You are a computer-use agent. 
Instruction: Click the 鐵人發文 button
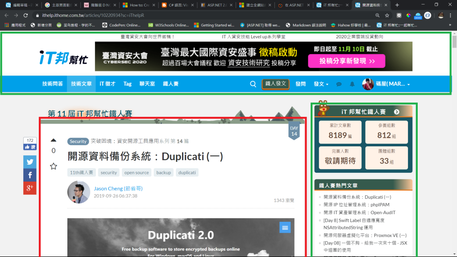click(275, 84)
